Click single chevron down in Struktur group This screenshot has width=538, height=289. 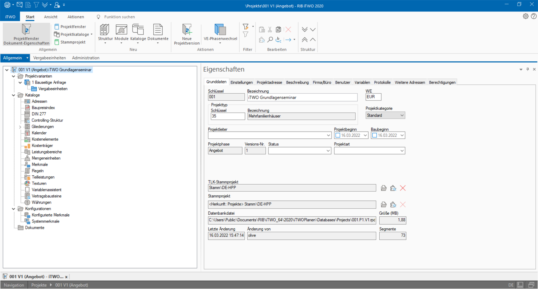click(x=313, y=29)
